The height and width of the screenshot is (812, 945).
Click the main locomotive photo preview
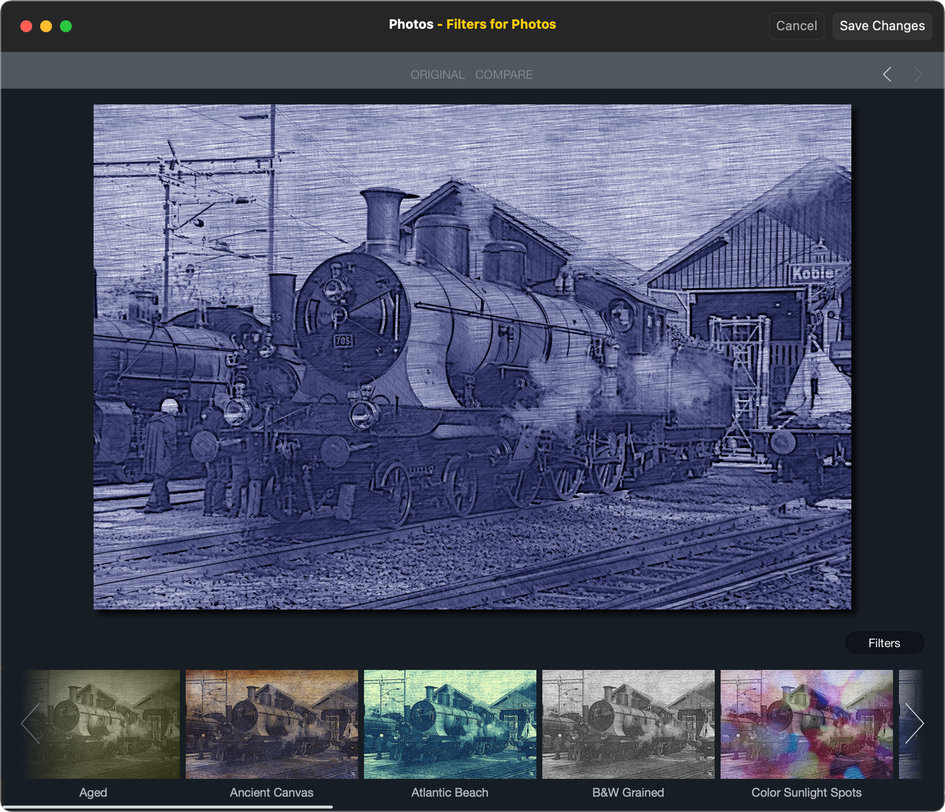[x=472, y=356]
